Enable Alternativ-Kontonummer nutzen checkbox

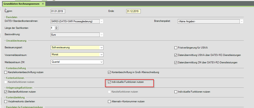point(109,102)
